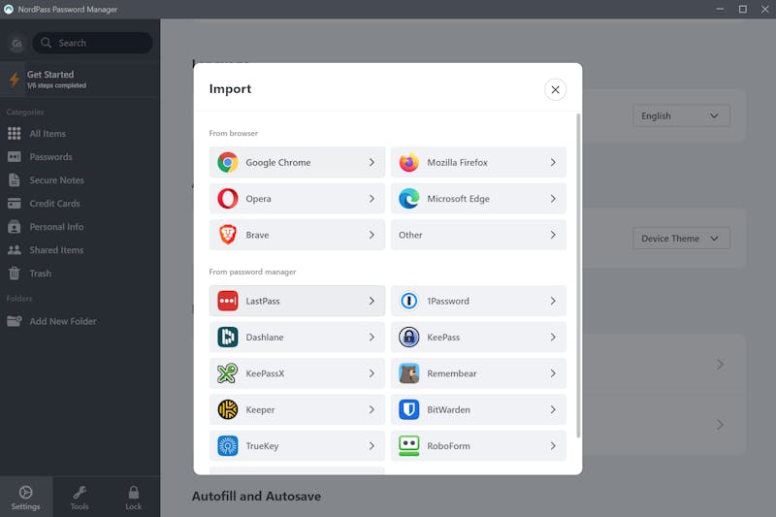The width and height of the screenshot is (776, 517).
Task: Click the KeePass padlock icon
Action: tap(408, 337)
